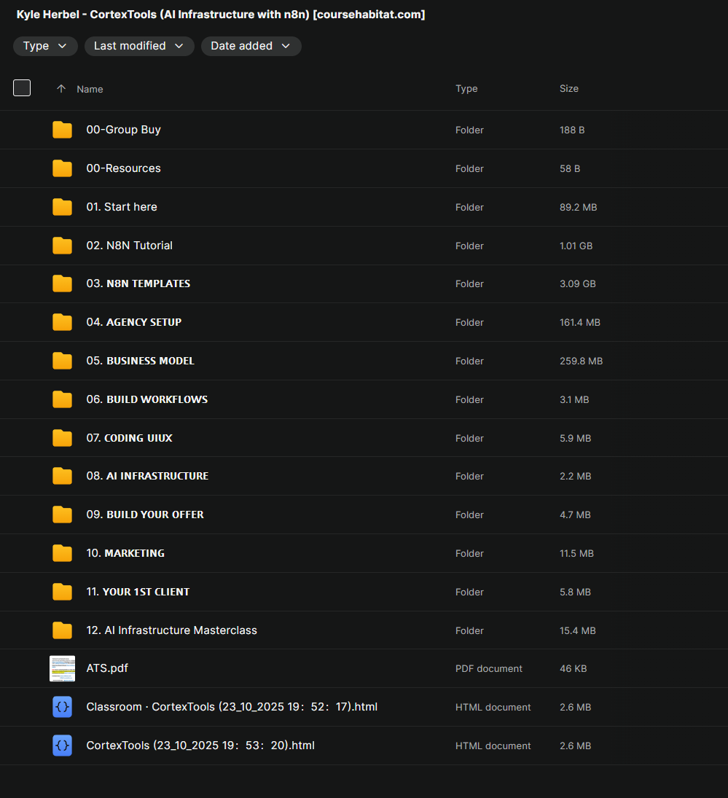The image size is (728, 798).
Task: Click the Kyle Herbel - CortexTools folder title
Action: 221,15
